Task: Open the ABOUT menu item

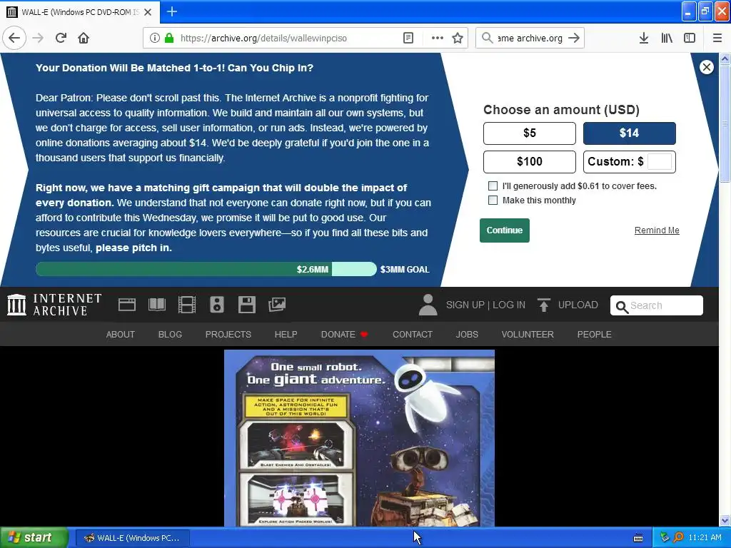Action: click(120, 334)
